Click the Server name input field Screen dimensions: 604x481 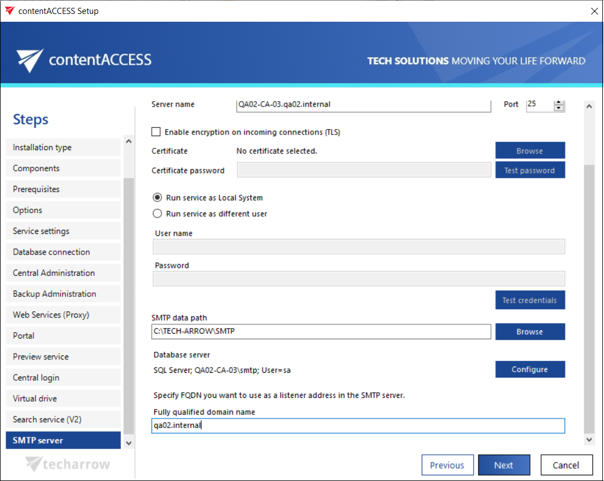click(x=363, y=104)
